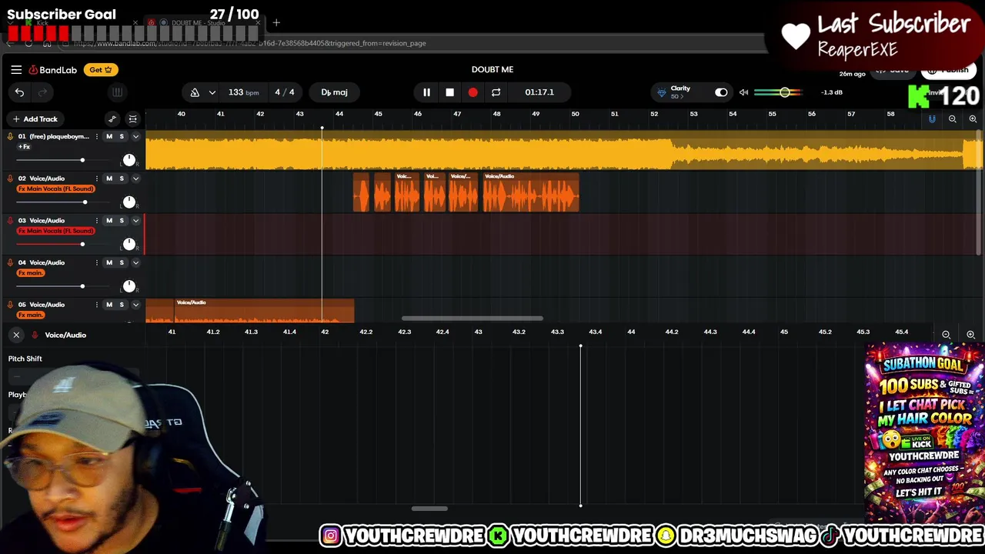Open a new browser tab
The height and width of the screenshot is (554, 985).
276,23
